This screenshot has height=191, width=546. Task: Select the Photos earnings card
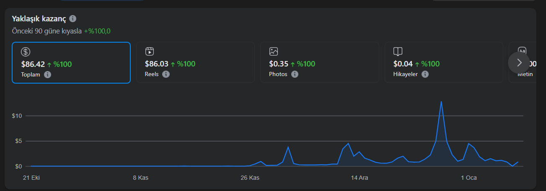click(x=320, y=62)
